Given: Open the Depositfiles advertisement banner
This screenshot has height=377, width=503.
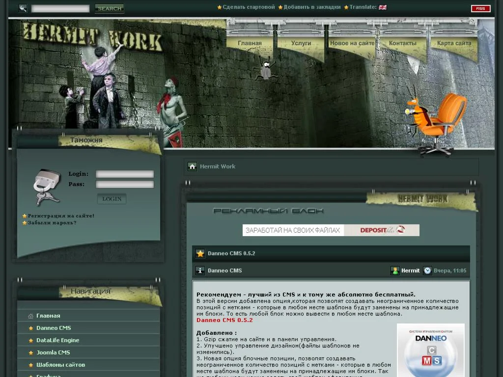Looking at the screenshot, I should [x=331, y=230].
